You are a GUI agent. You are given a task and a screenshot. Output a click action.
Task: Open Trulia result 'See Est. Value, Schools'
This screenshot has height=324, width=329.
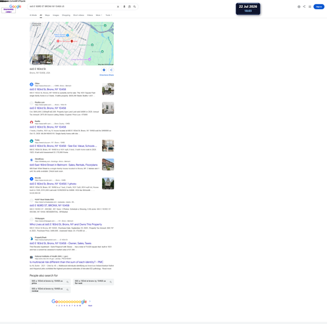(x=63, y=146)
